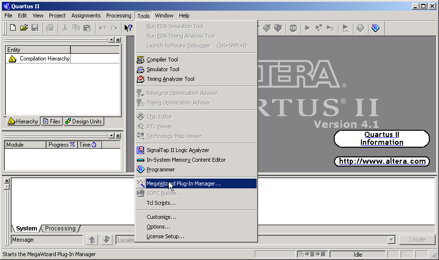
Task: Click the Quartus II Information button
Action: point(381,138)
